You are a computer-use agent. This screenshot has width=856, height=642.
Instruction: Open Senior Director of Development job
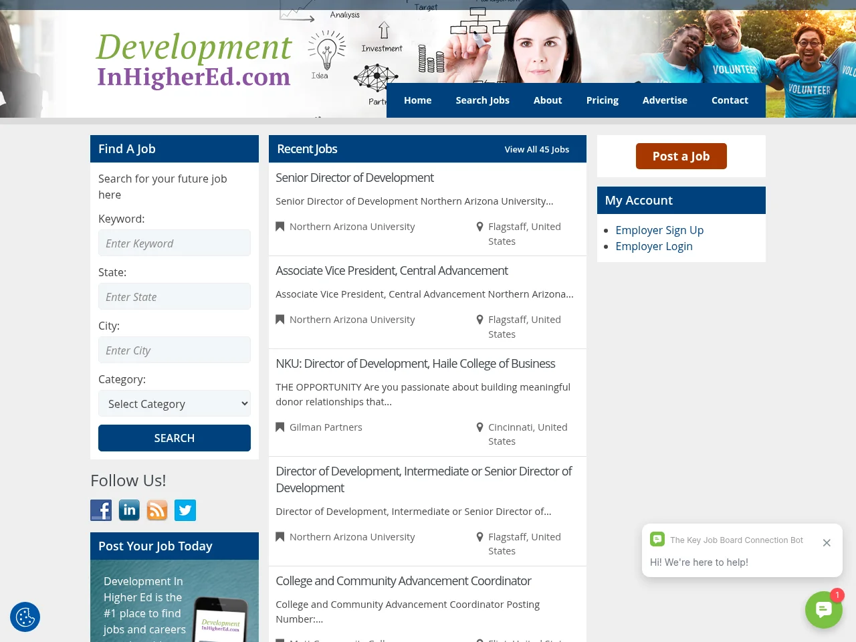pos(355,178)
